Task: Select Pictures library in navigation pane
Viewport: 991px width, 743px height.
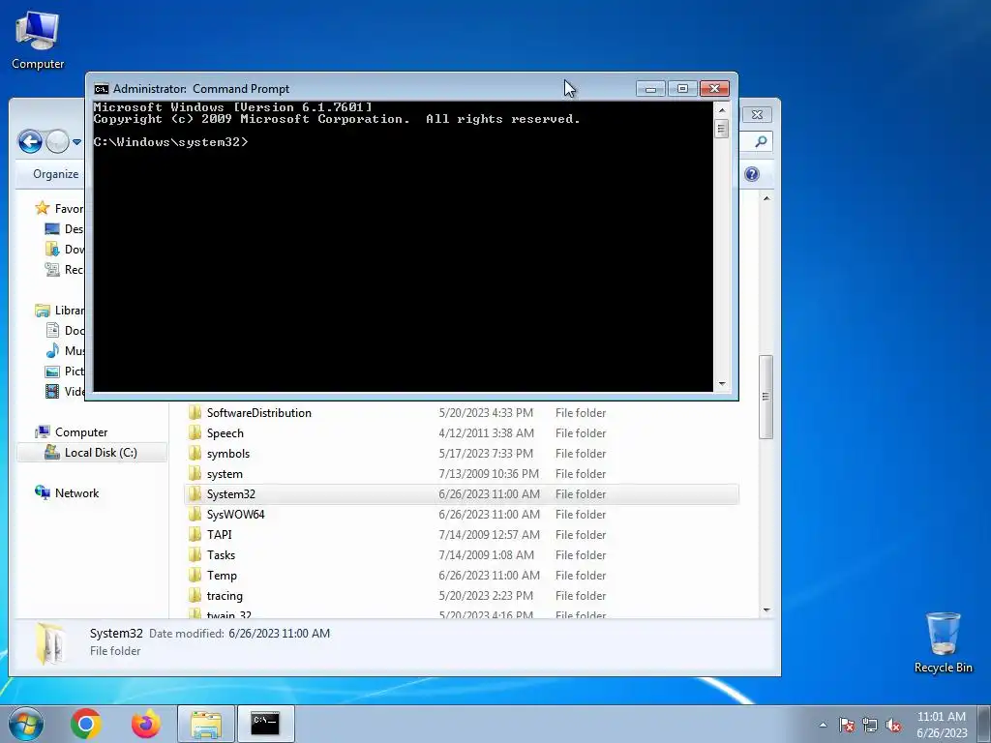Action: coord(65,371)
